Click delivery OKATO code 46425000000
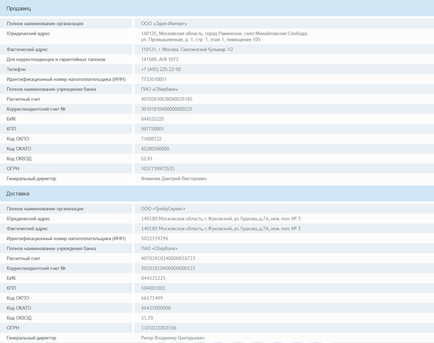The height and width of the screenshot is (343, 434). 156,308
